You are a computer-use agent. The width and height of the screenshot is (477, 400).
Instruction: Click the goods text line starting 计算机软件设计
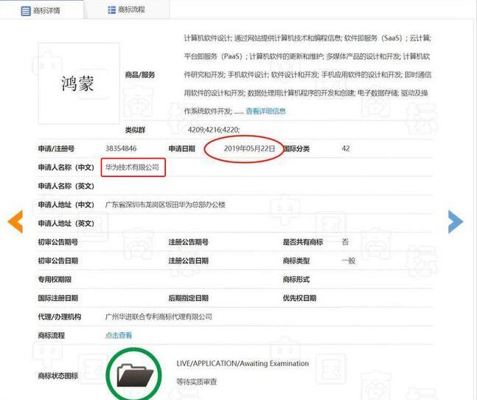(x=307, y=38)
